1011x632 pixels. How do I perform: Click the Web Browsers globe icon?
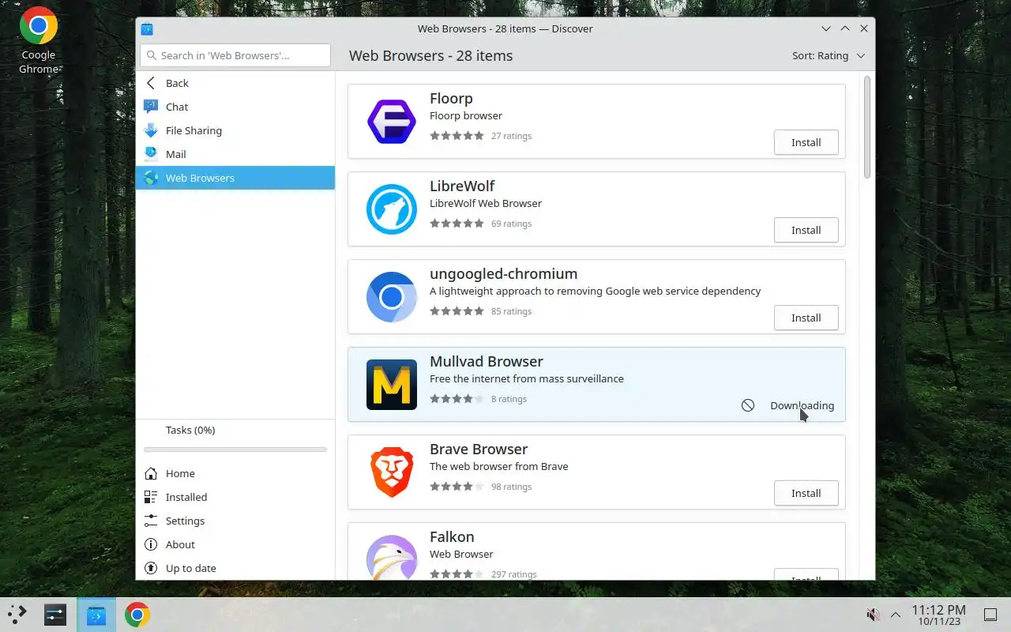151,178
